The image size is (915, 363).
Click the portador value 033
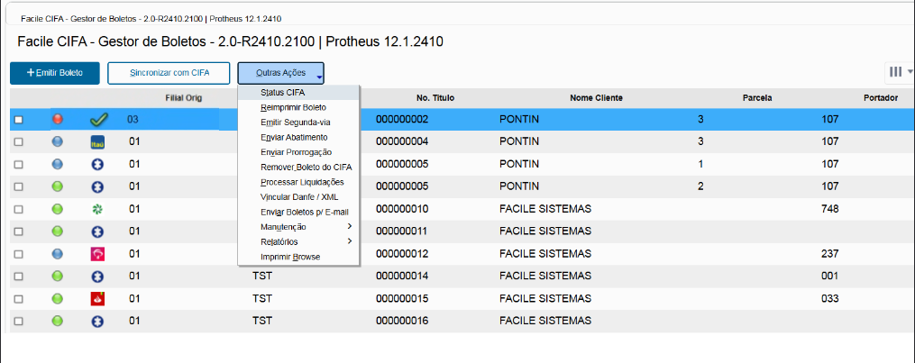[x=829, y=298]
